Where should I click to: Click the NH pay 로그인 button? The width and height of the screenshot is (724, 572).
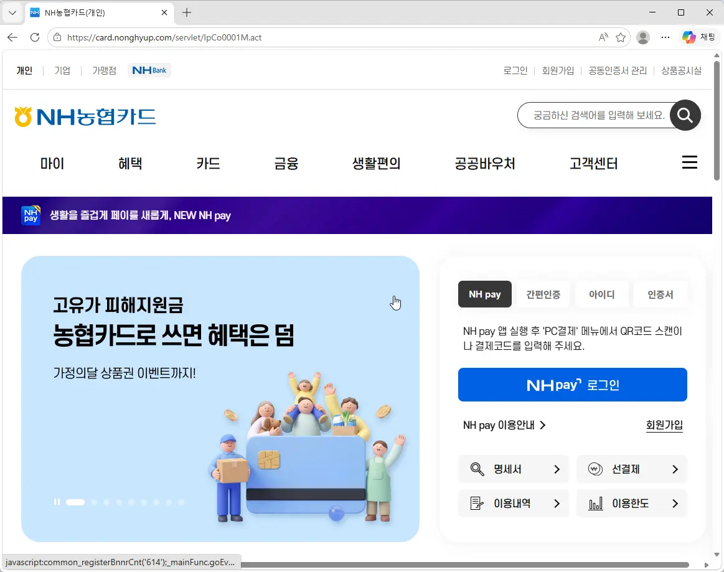[x=573, y=385]
